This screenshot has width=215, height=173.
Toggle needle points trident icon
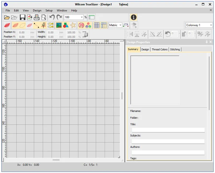coord(44,25)
